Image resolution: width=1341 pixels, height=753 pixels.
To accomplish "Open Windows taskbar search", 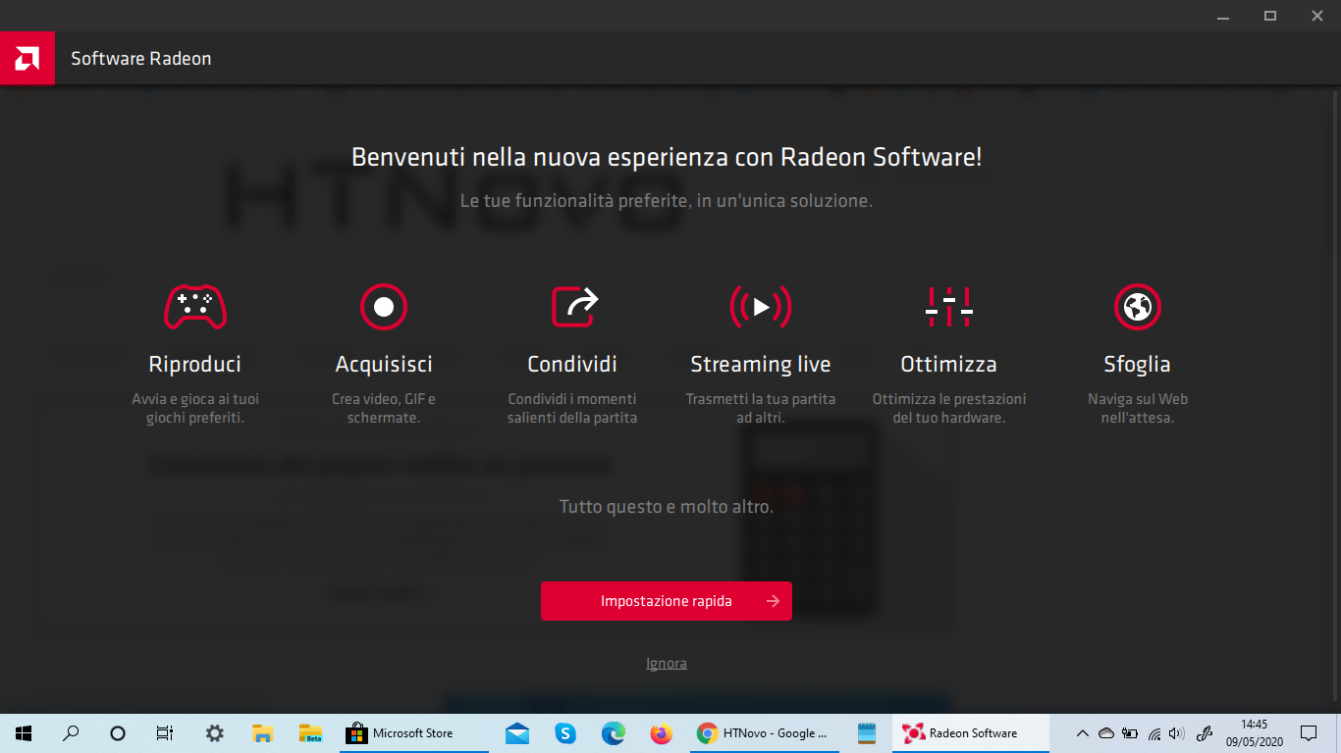I will 71,733.
